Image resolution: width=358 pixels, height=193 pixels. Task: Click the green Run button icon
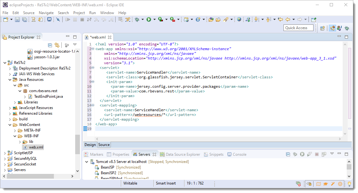(149, 20)
